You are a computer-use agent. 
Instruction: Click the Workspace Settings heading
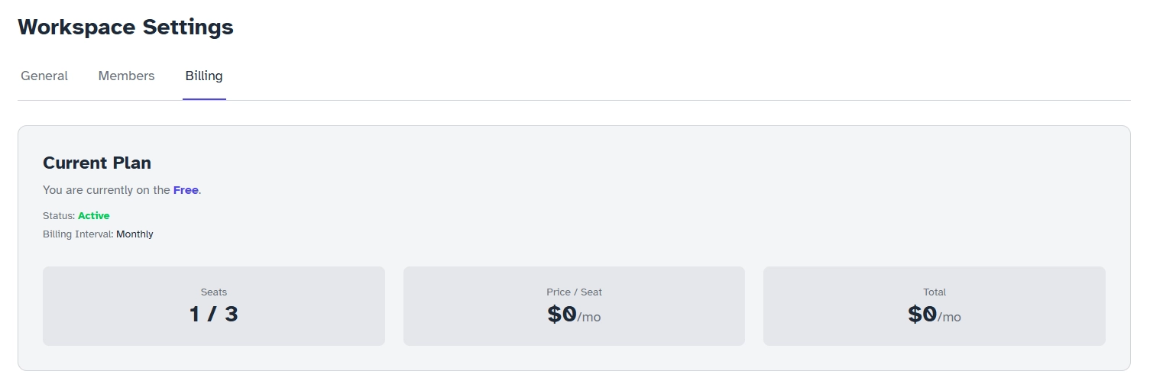(125, 27)
